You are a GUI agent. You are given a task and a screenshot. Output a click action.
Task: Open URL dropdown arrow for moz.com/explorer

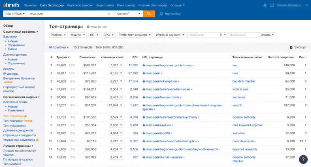pos(173,125)
